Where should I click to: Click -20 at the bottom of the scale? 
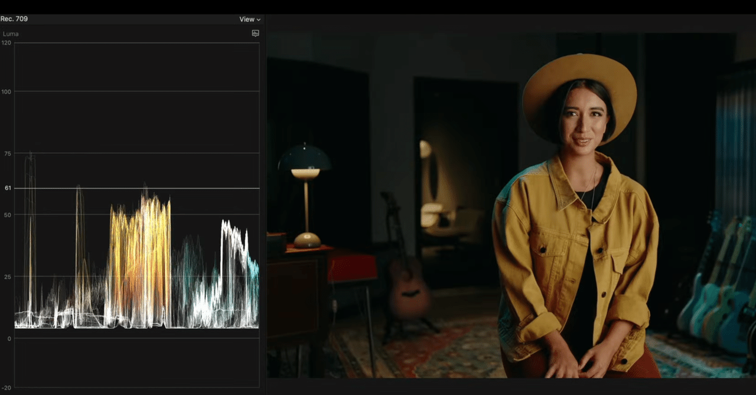[6, 387]
